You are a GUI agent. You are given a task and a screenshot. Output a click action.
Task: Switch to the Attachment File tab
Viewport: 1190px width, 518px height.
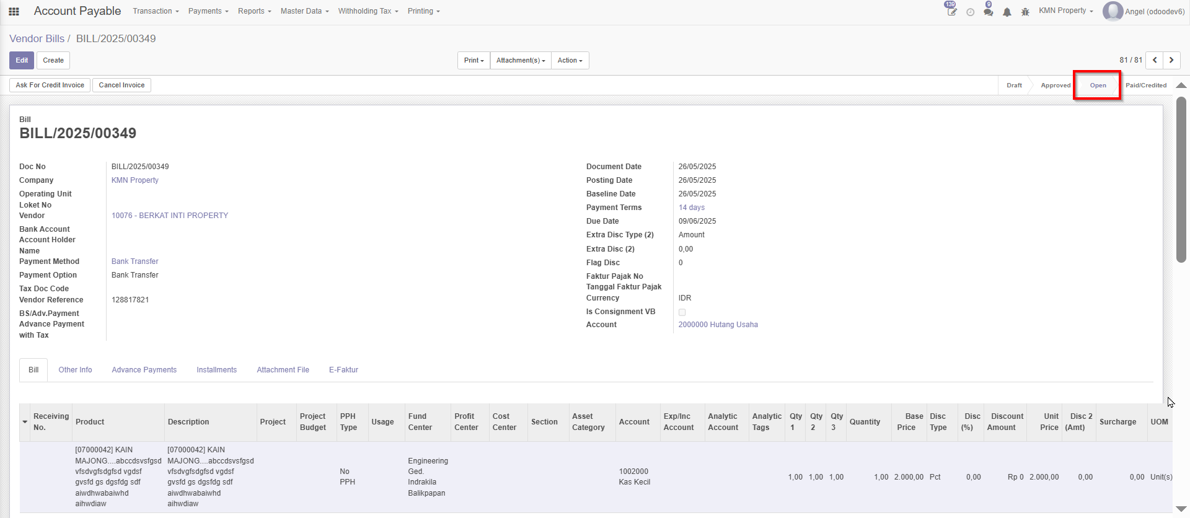283,370
